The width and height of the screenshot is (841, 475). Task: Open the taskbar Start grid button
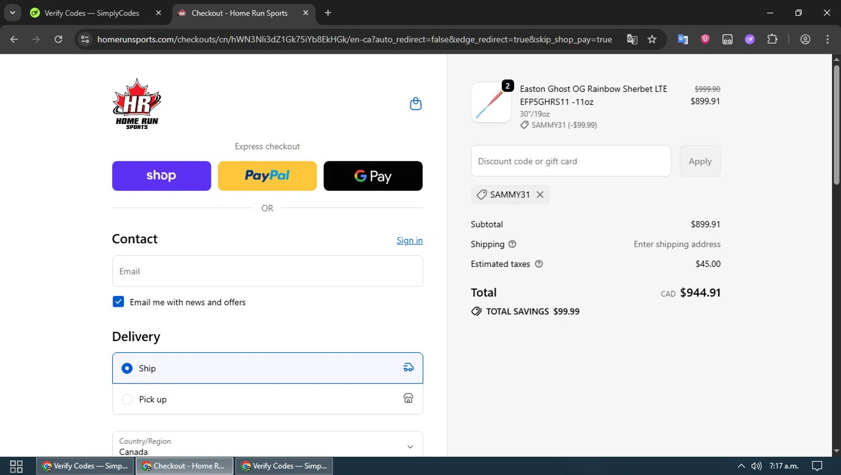tap(16, 466)
